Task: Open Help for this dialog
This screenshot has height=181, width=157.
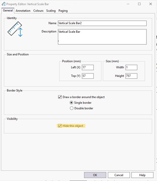Action: [142, 175]
